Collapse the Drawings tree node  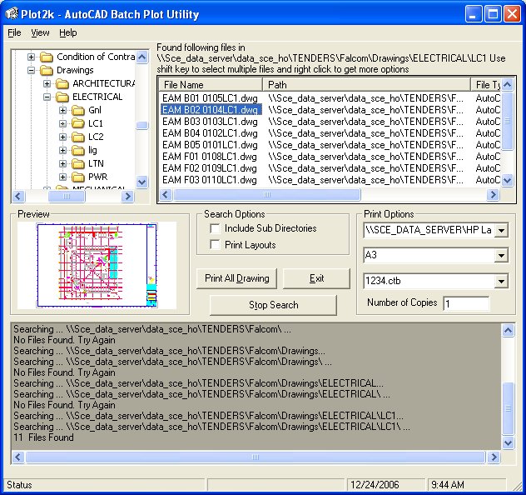click(31, 71)
